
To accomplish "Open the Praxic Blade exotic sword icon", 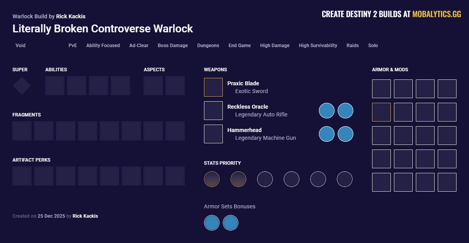I will point(213,87).
